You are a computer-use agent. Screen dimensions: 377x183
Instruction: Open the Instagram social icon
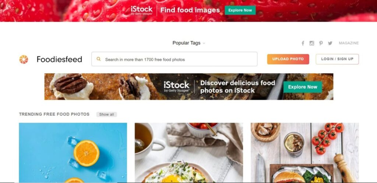312,43
